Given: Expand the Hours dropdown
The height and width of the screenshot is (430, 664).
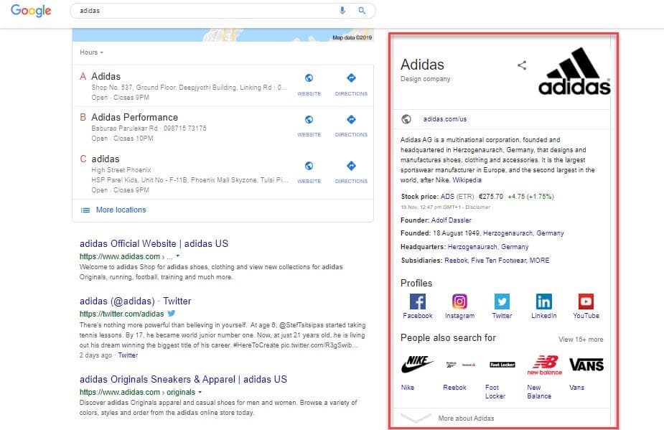Looking at the screenshot, I should (x=91, y=52).
